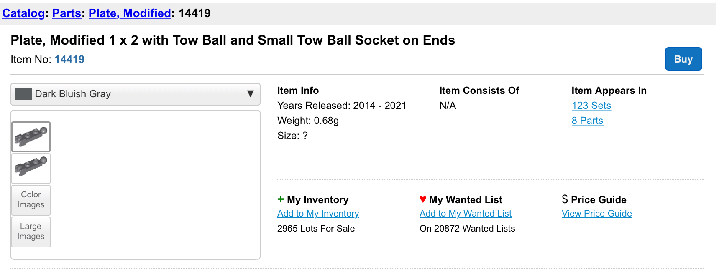The image size is (719, 272).
Task: Go to the Parts breadcrumb link
Action: point(67,13)
